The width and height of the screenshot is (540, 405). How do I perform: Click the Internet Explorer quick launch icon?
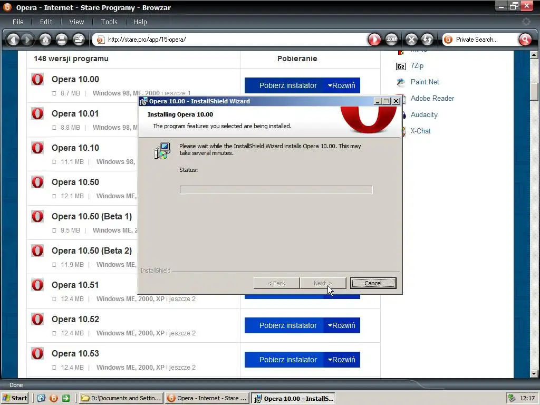click(x=41, y=398)
